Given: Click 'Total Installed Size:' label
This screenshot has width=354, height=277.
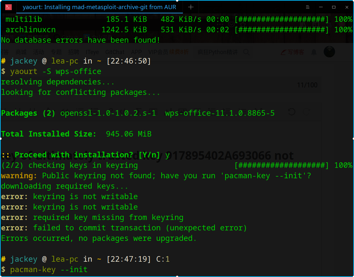Looking at the screenshot, I should [49, 134].
